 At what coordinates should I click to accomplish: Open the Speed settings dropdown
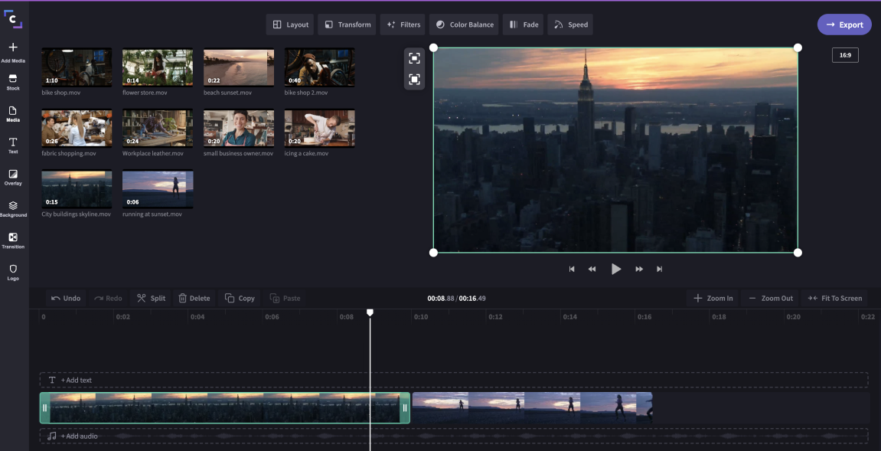click(x=570, y=25)
